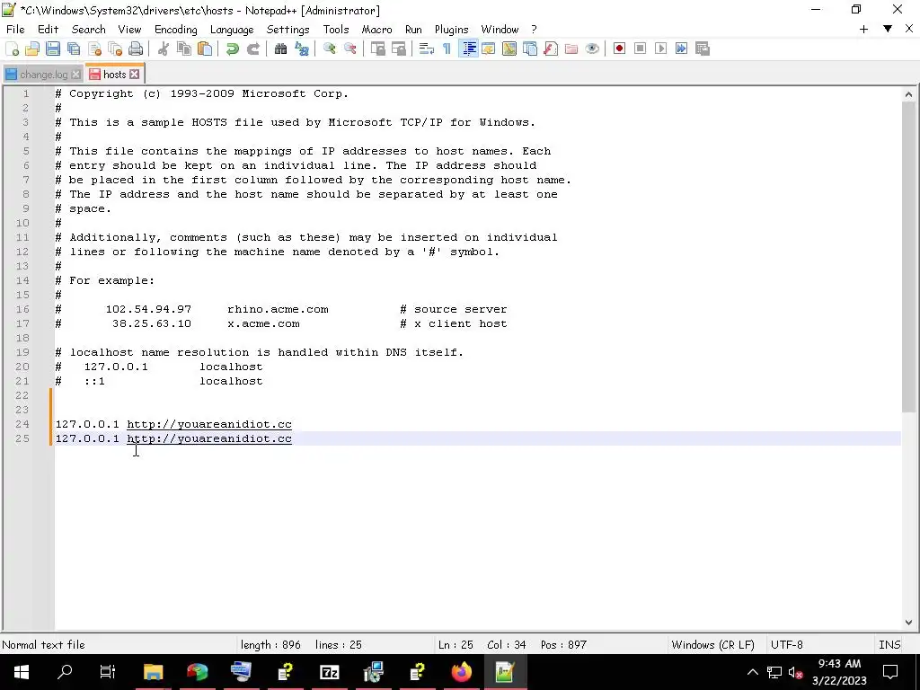Click the editor scrollbar up arrow
The image size is (920, 690).
[908, 93]
